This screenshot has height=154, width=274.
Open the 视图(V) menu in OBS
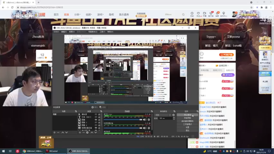(x=72, y=32)
